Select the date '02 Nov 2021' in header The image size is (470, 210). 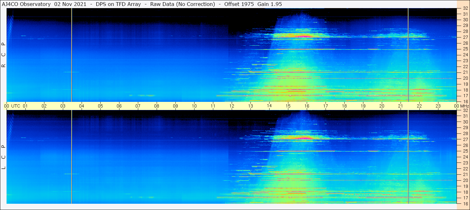pos(70,4)
